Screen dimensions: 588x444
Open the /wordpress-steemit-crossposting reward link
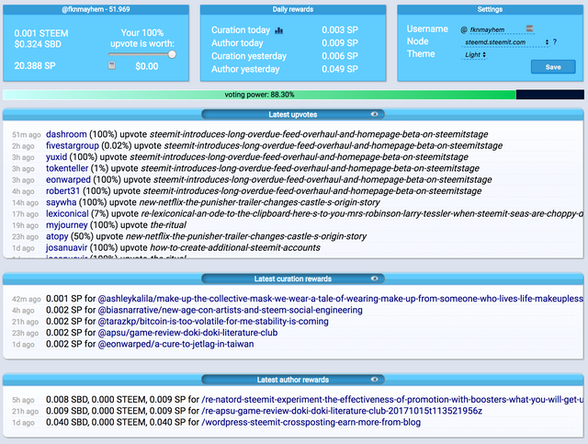(x=311, y=422)
